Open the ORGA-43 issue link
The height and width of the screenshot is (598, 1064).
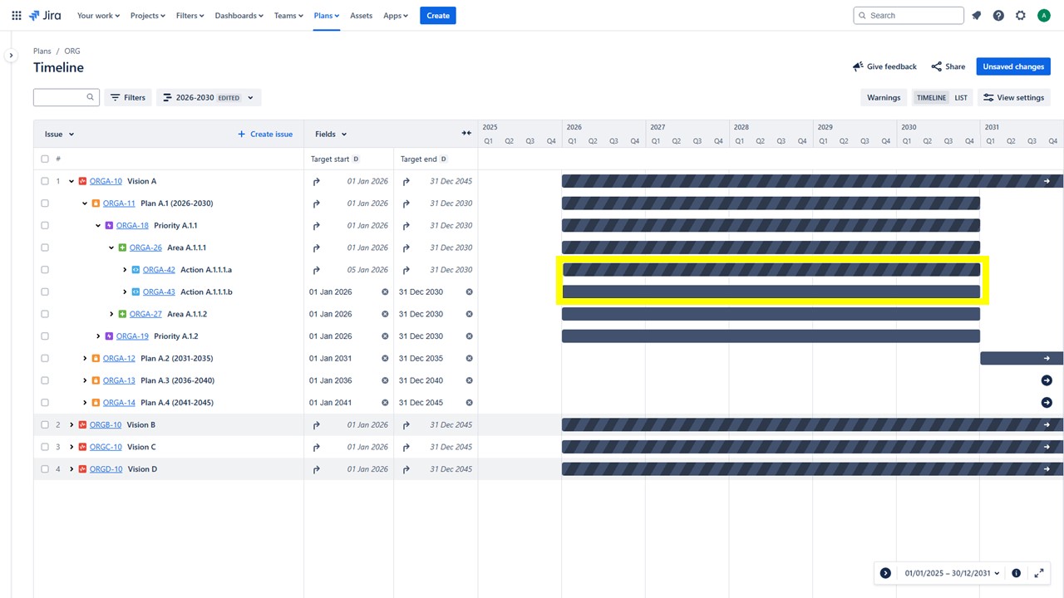coord(159,292)
